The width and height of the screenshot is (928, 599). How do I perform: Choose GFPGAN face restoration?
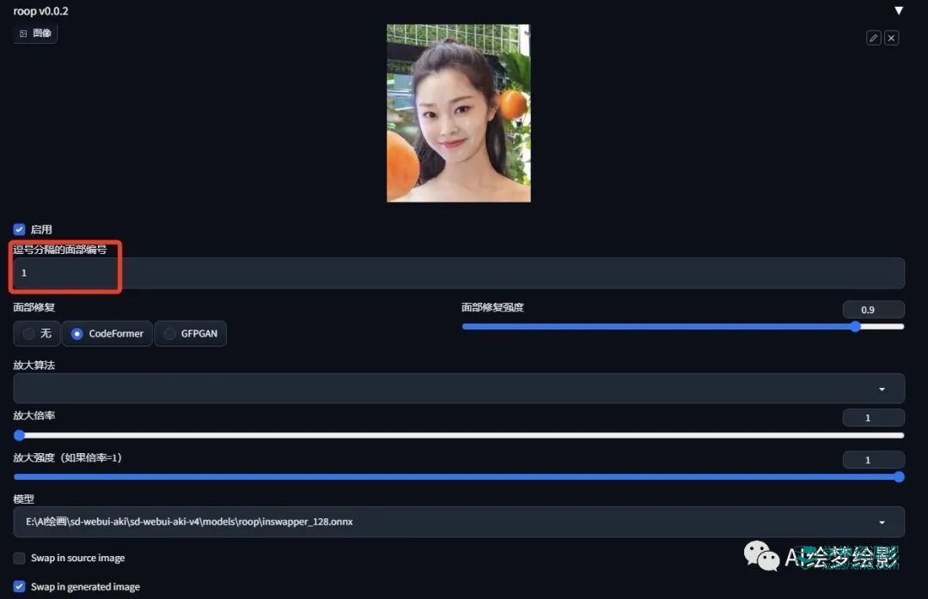(x=191, y=334)
